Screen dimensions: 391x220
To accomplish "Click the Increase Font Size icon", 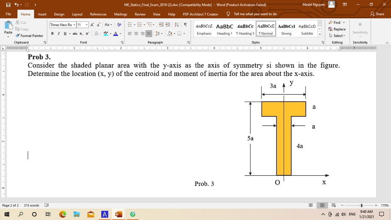I will (x=92, y=25).
